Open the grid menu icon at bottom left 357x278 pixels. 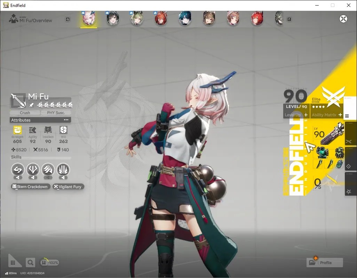click(13, 263)
